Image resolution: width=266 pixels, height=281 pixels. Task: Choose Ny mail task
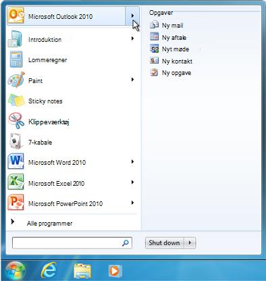click(x=172, y=25)
